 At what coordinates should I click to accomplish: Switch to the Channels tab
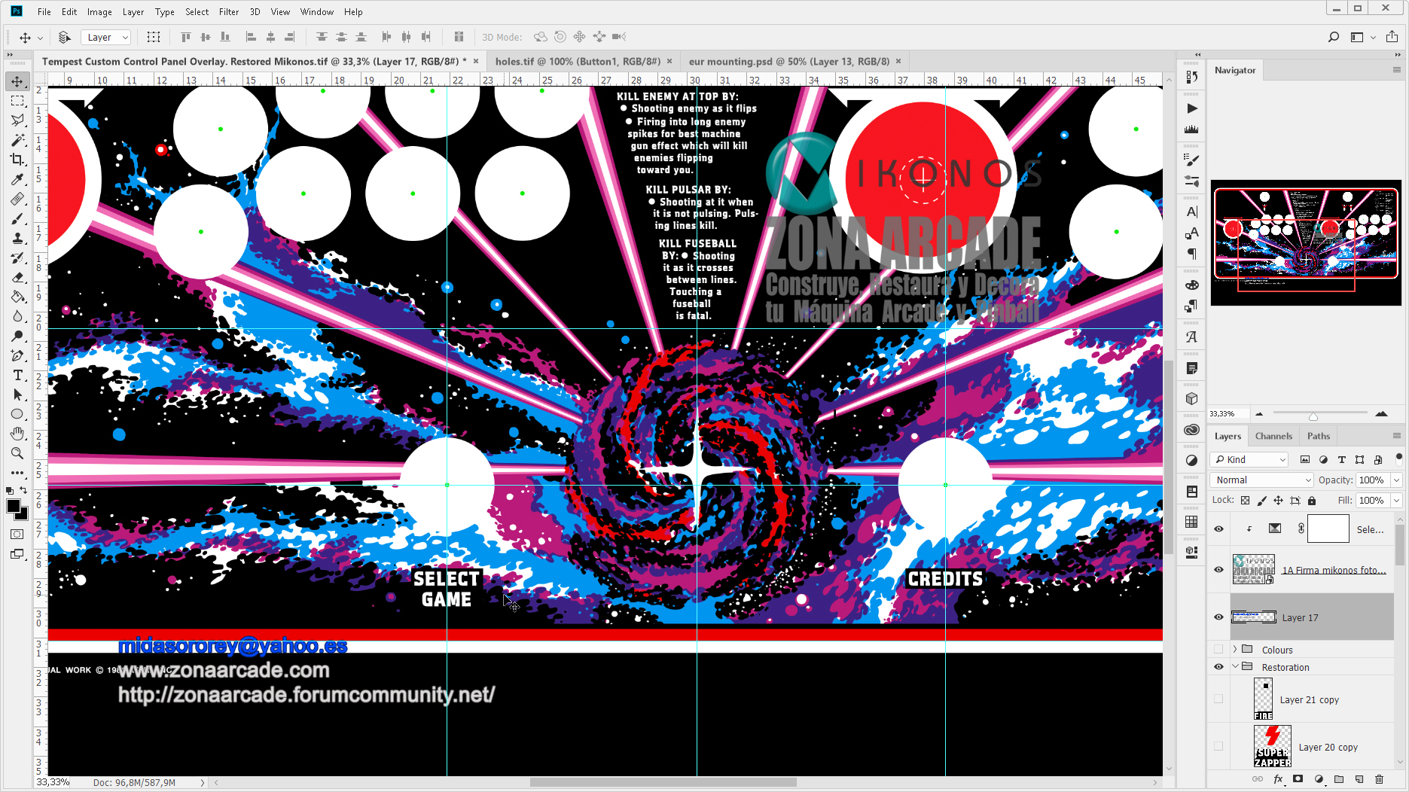(1273, 435)
